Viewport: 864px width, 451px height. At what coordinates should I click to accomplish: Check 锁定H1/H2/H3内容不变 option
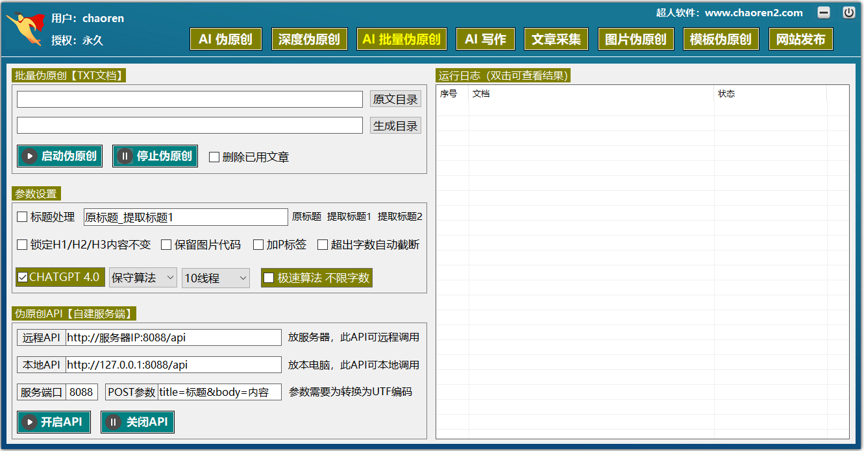pos(22,245)
